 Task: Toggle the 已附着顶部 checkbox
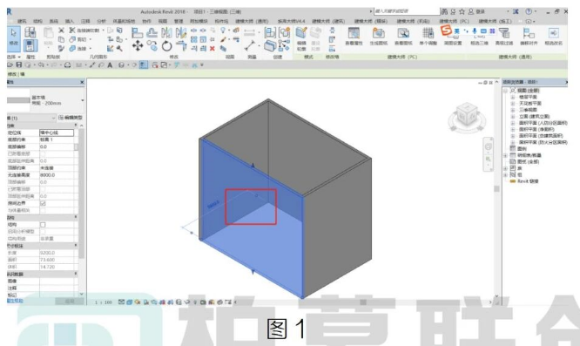tap(43, 189)
